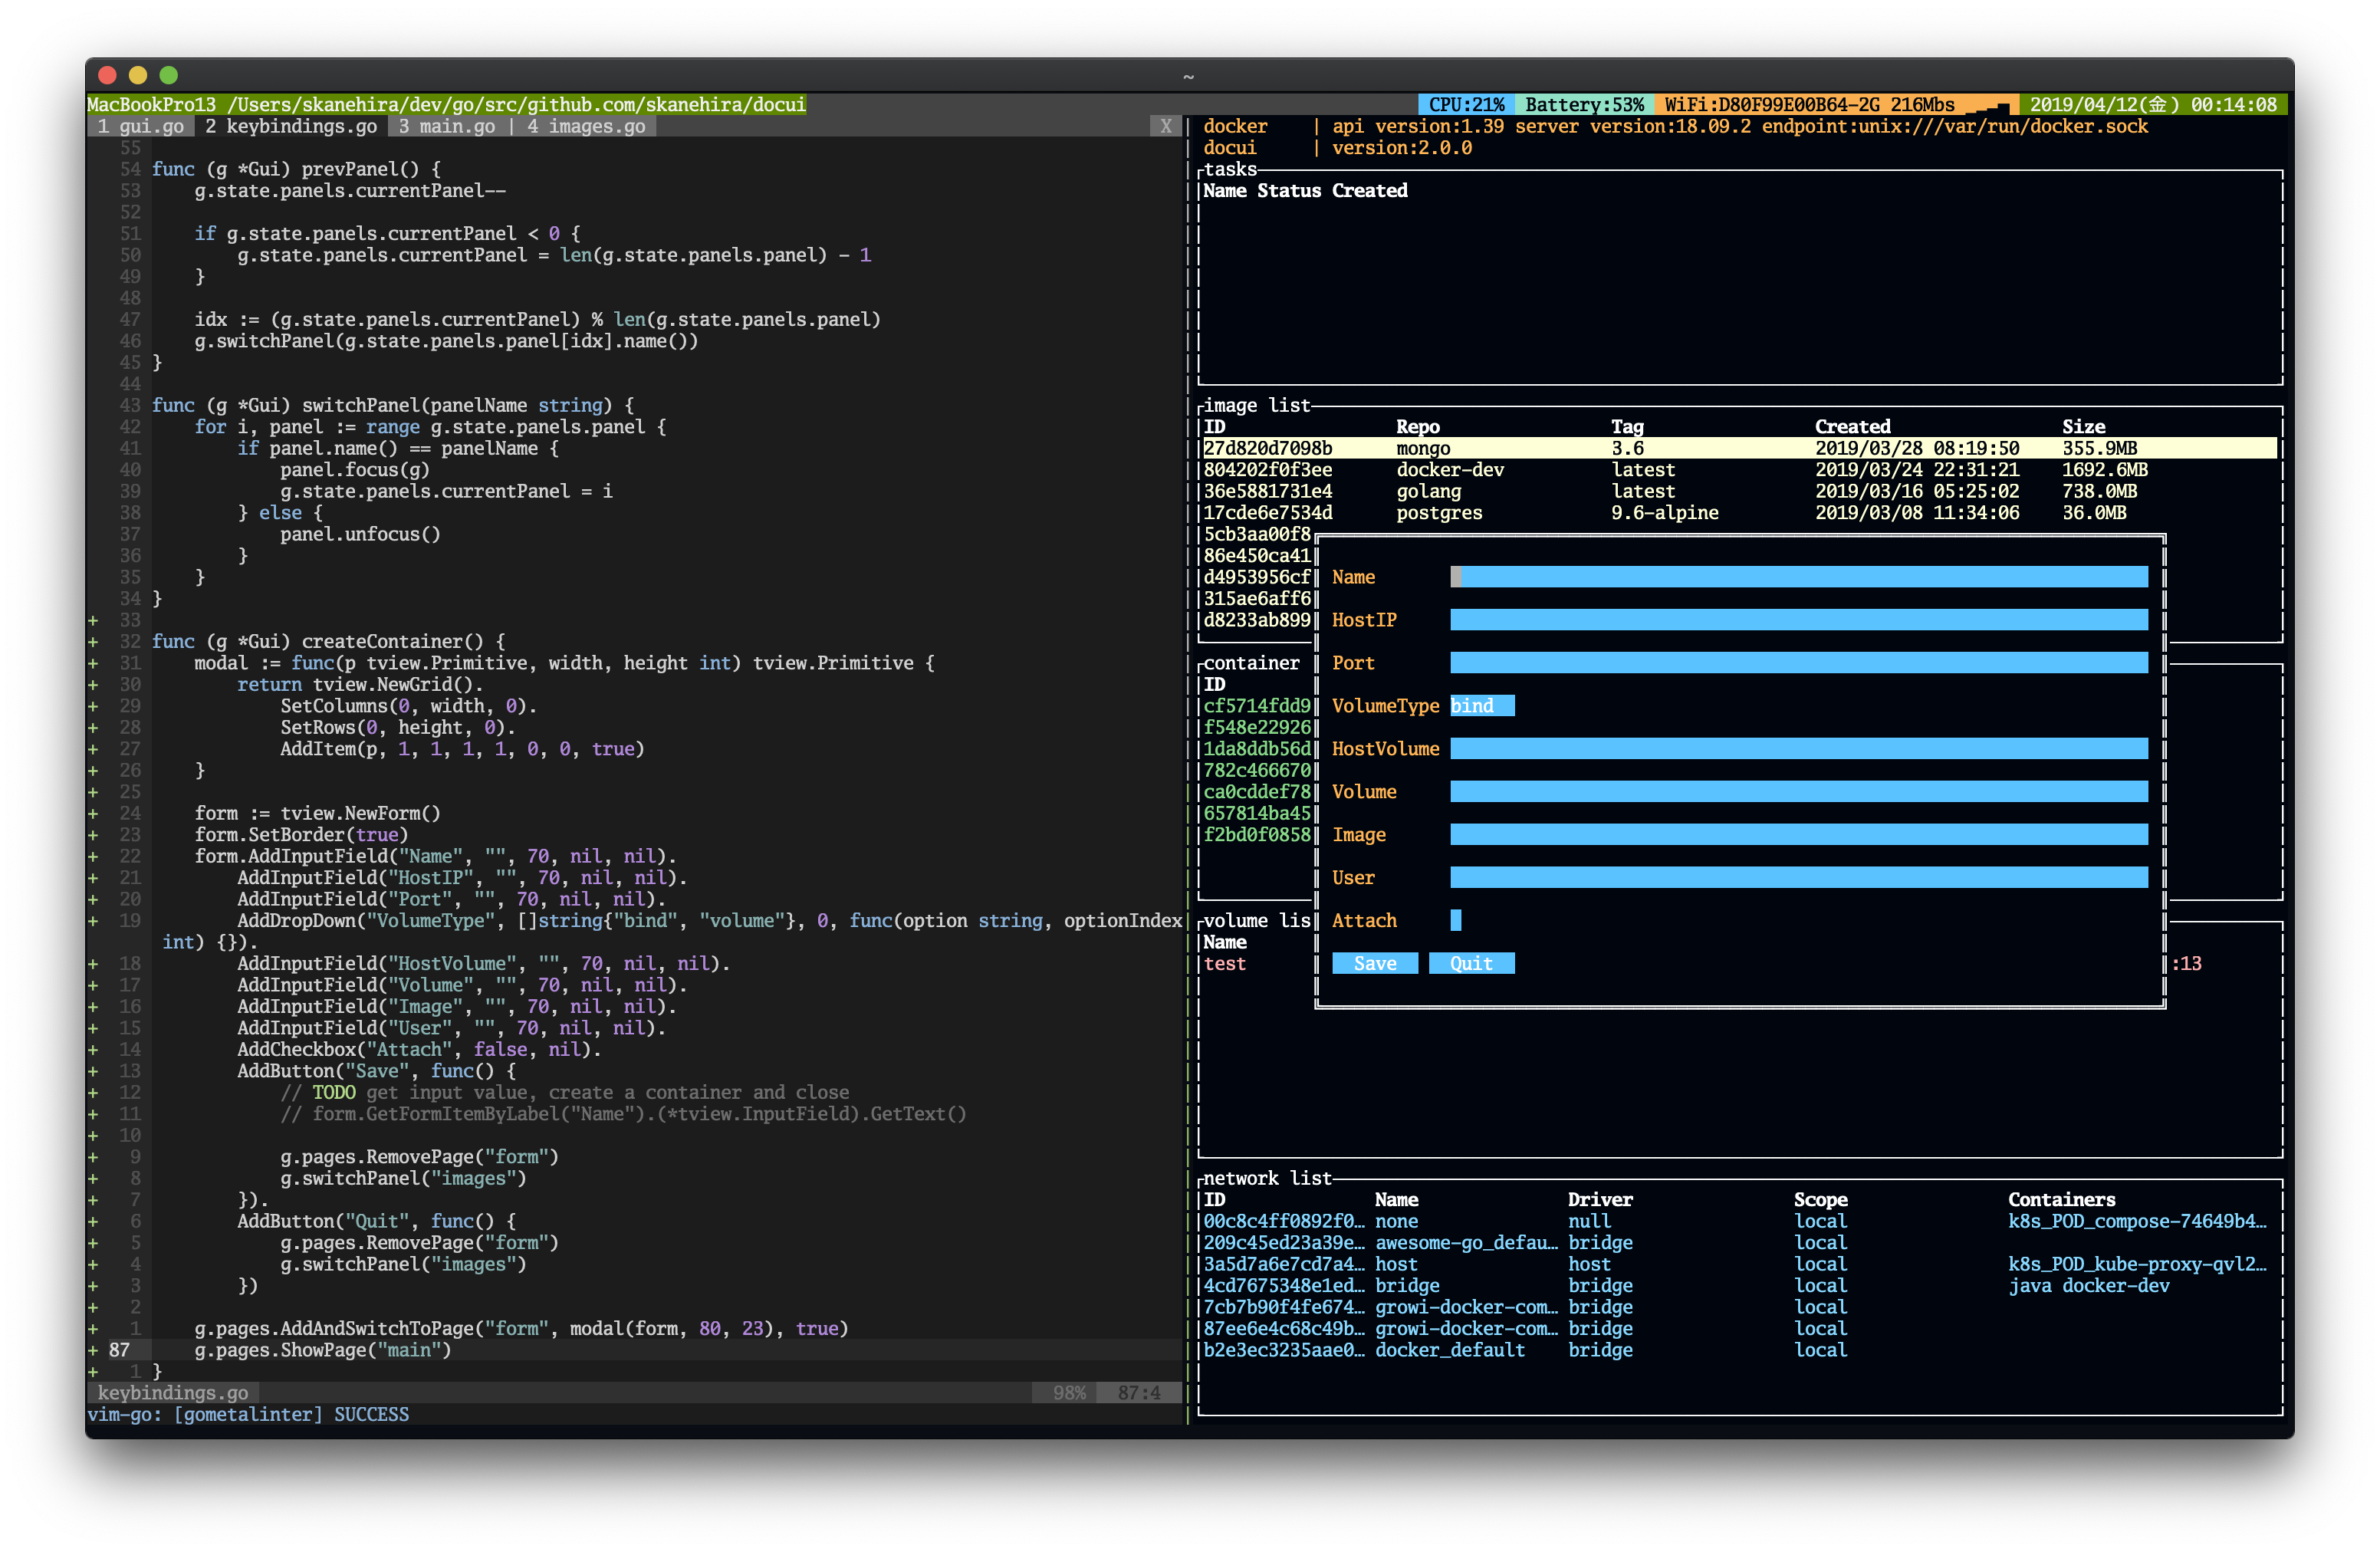Open the VolumeType bind dropdown

[1481, 706]
